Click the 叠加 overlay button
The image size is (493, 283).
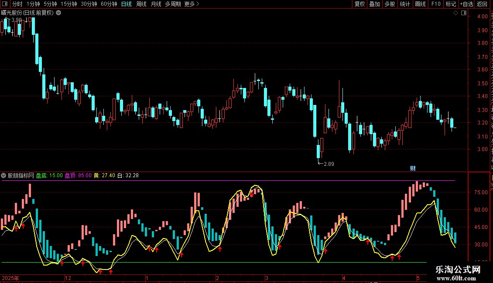(374, 4)
